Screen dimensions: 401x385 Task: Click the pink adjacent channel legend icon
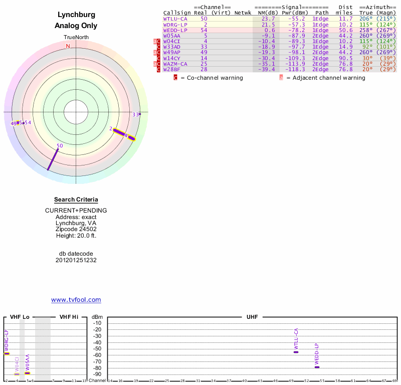pyautogui.click(x=281, y=78)
